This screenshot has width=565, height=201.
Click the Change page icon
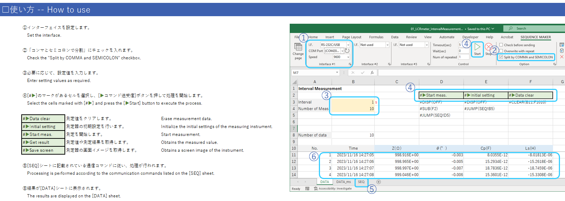298,47
